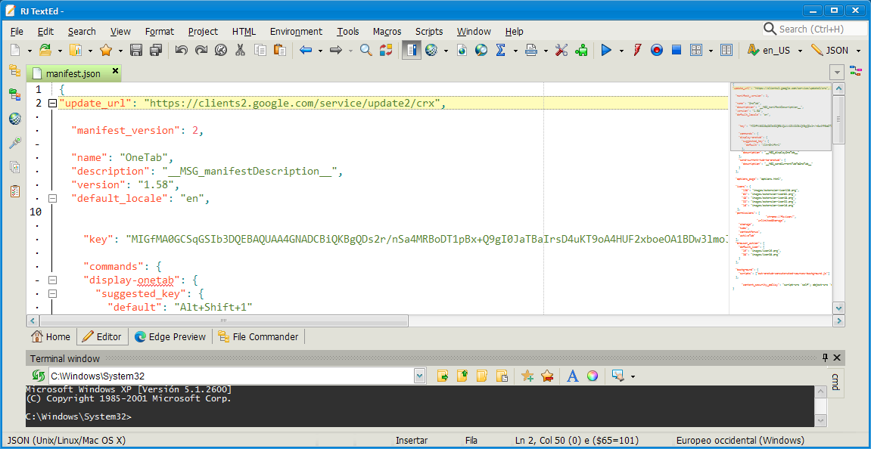The width and height of the screenshot is (871, 449).
Task: Open the terminal color wheel picker
Action: pyautogui.click(x=593, y=376)
